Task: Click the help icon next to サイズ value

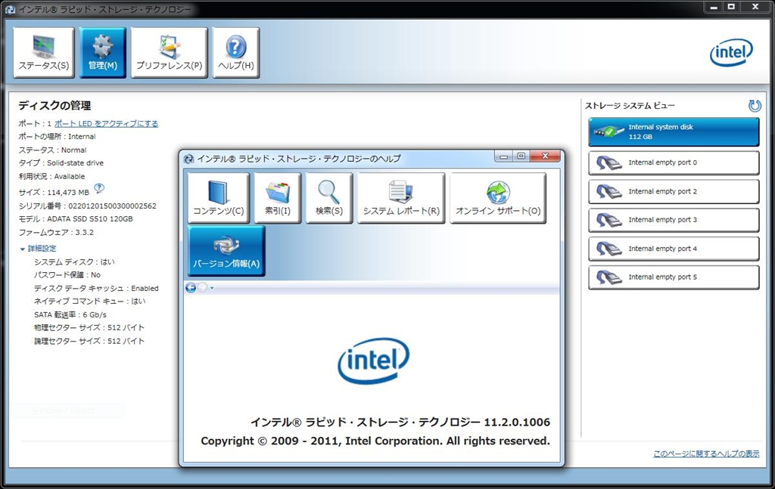Action: click(99, 188)
